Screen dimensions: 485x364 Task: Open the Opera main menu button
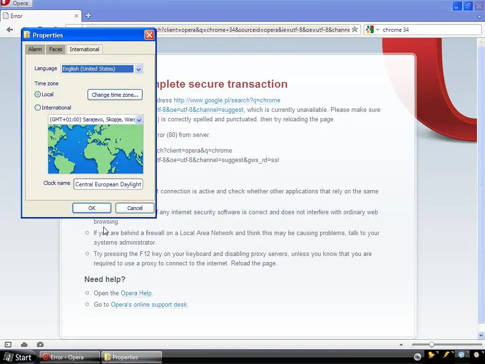click(16, 3)
